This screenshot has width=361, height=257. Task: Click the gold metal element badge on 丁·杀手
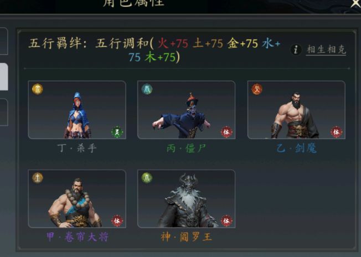37,89
